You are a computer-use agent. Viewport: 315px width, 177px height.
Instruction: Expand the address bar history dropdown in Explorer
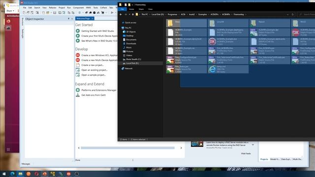[x=287, y=14]
